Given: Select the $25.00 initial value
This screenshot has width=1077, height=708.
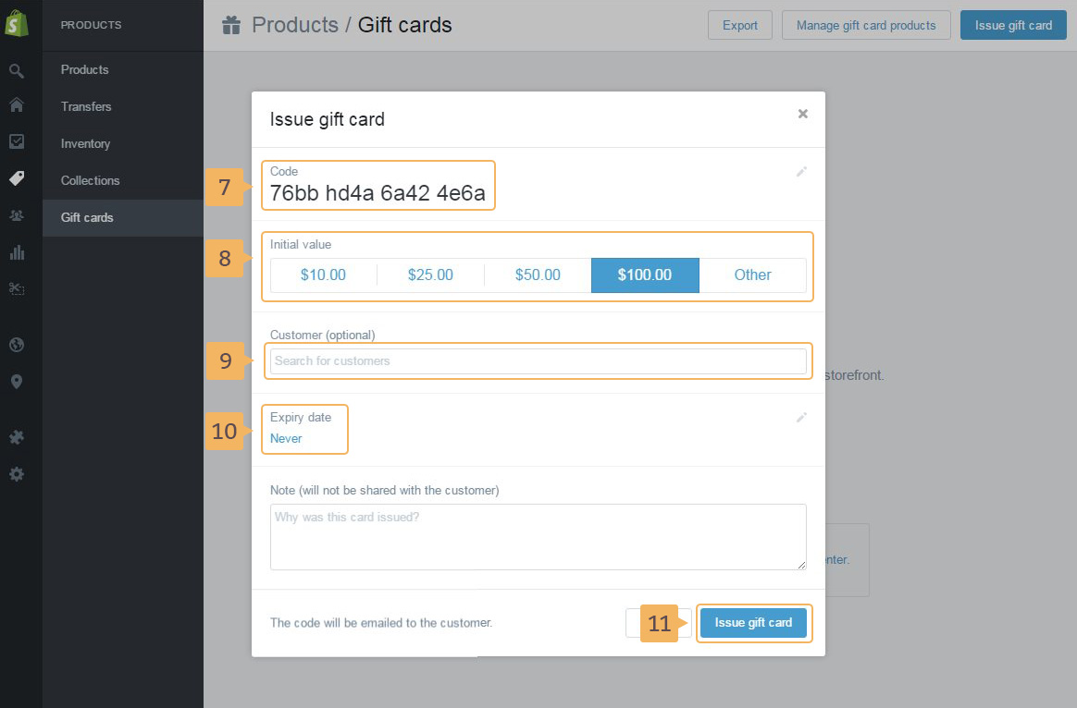Looking at the screenshot, I should tap(430, 275).
